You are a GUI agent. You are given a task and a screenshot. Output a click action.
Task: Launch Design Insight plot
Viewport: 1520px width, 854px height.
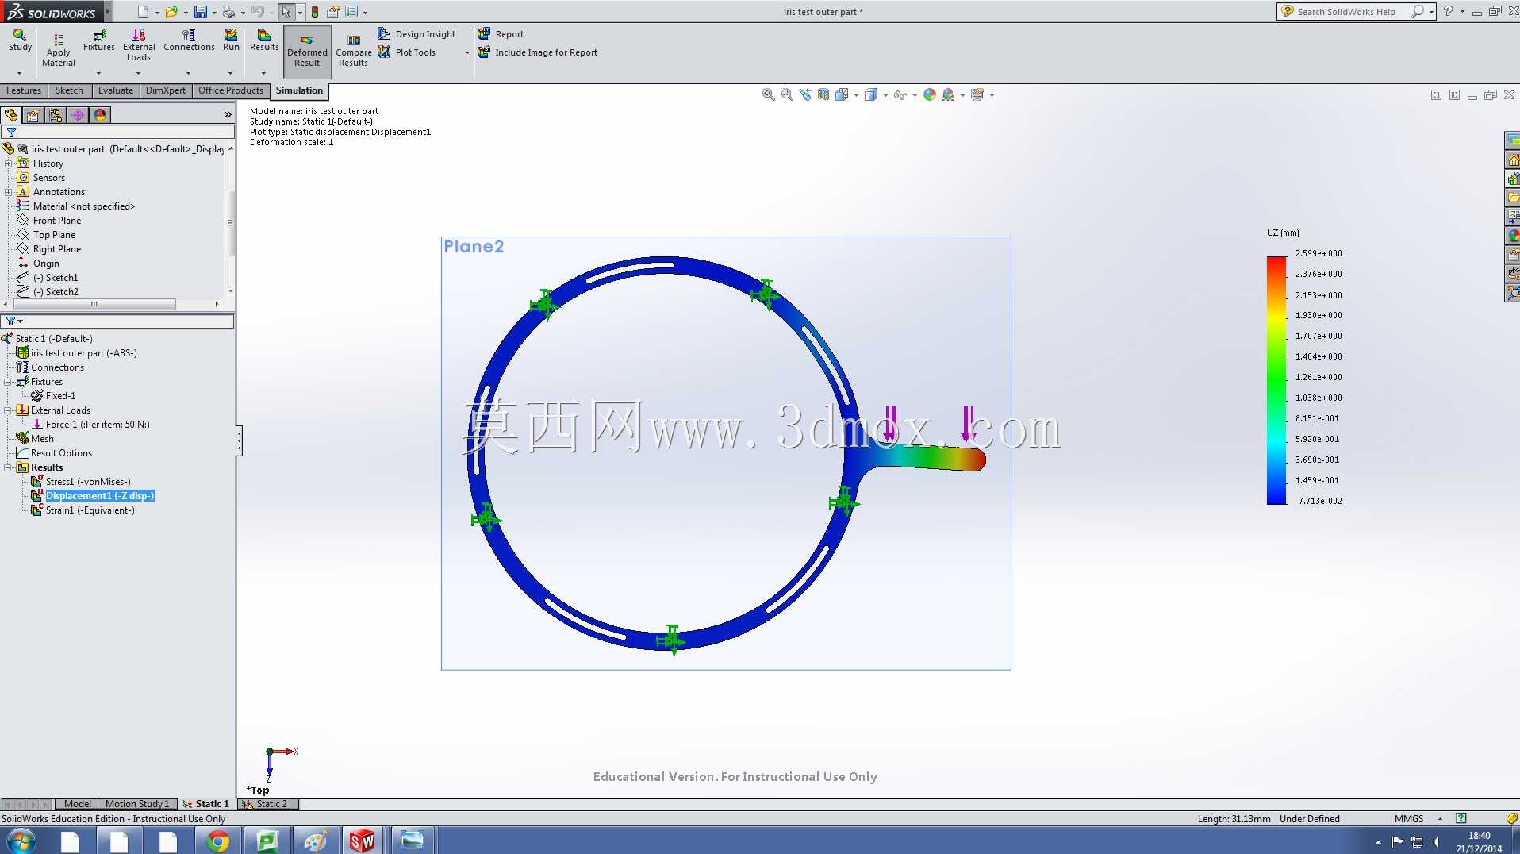click(417, 34)
